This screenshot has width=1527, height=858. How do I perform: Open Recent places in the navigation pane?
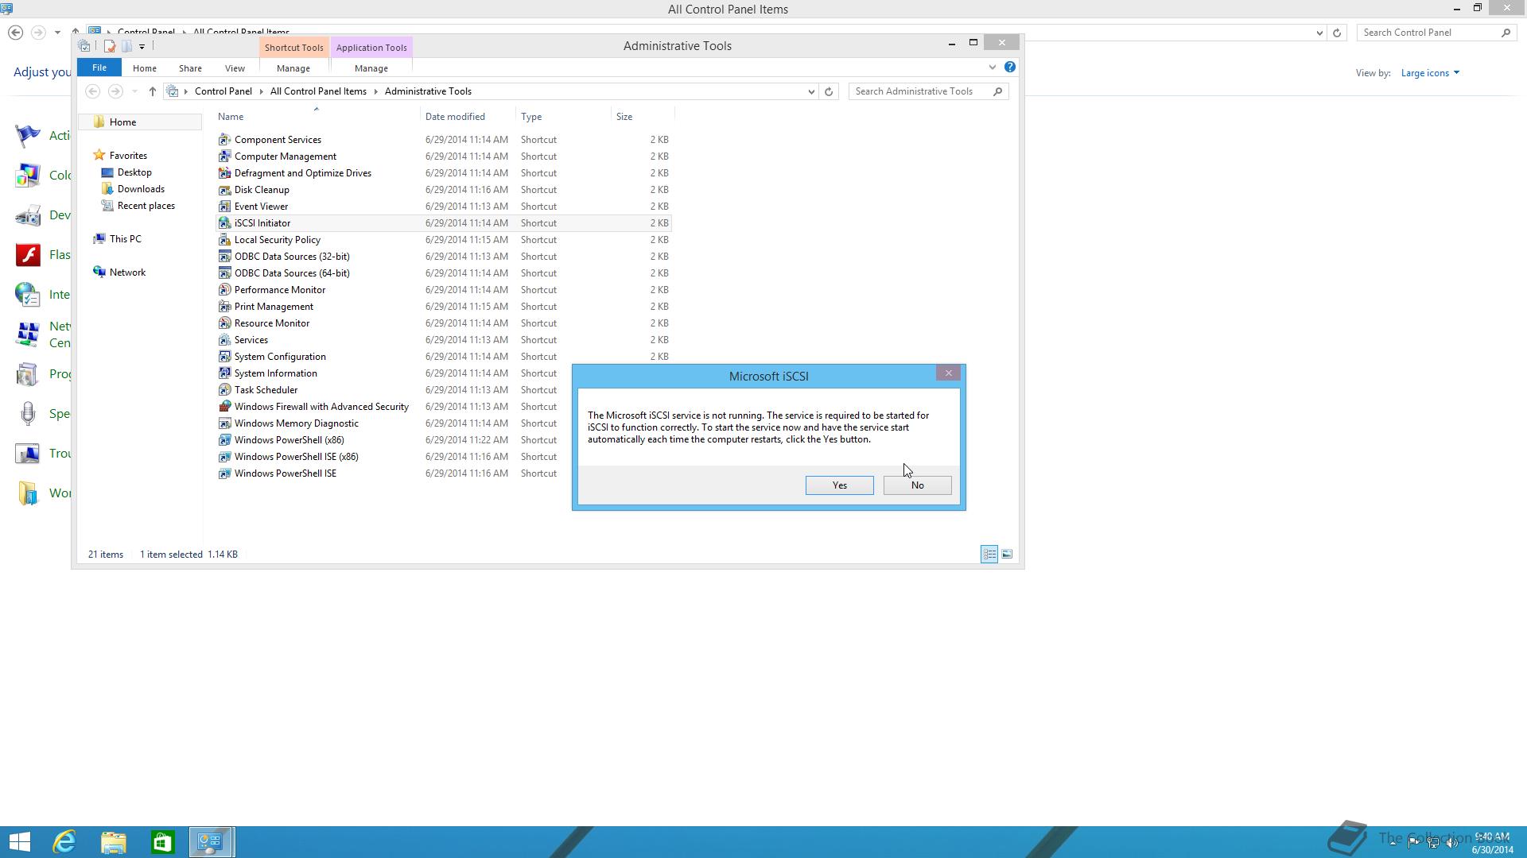[146, 206]
